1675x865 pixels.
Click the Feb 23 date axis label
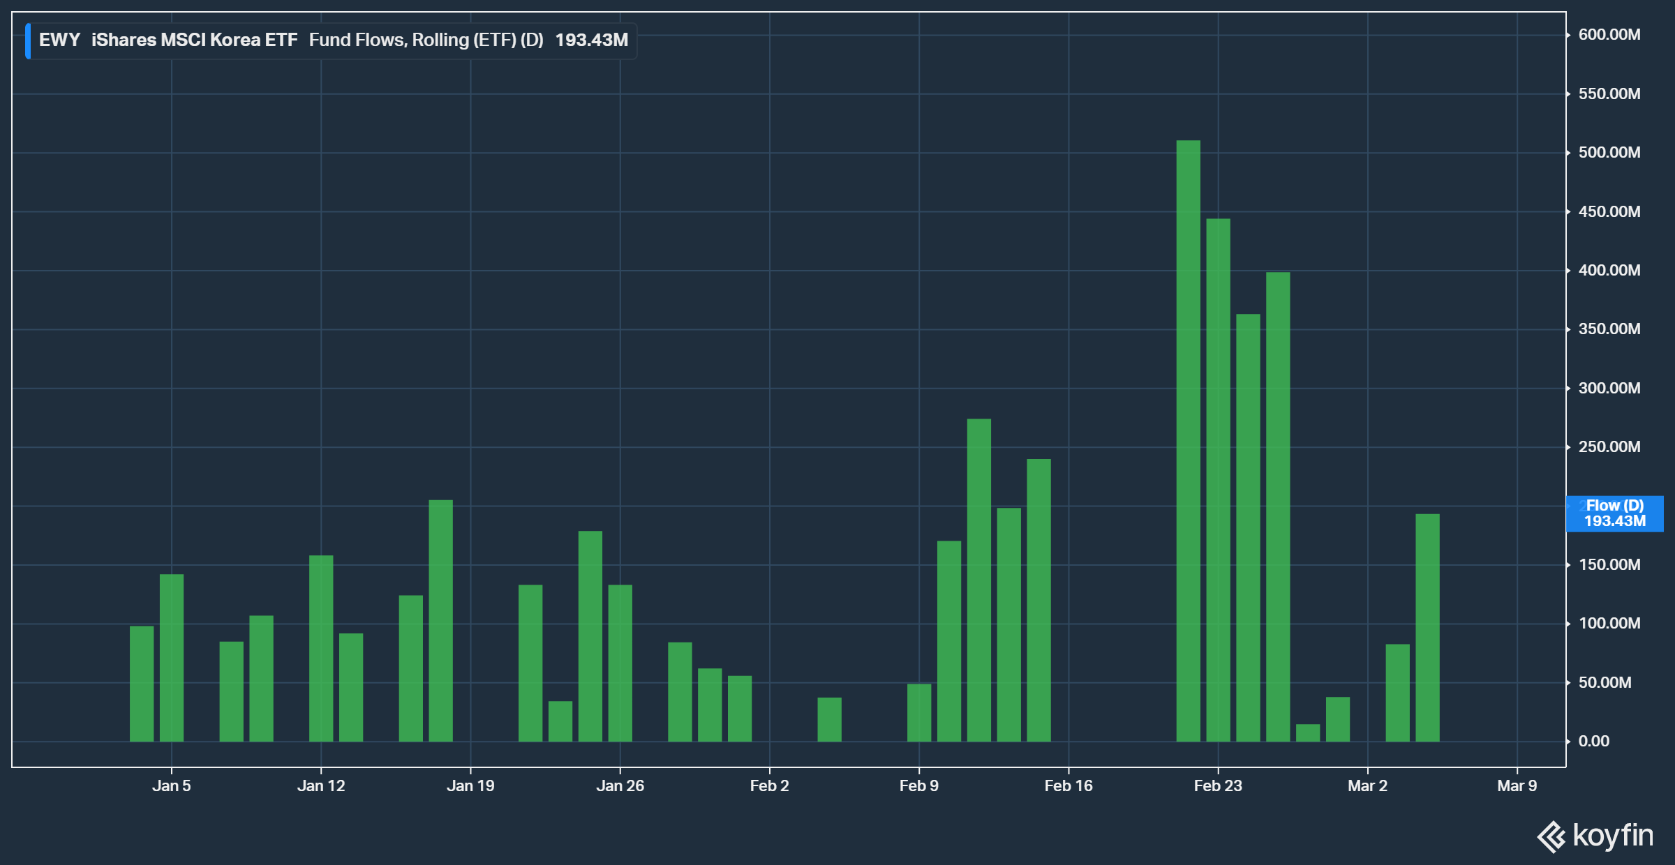click(x=1218, y=785)
